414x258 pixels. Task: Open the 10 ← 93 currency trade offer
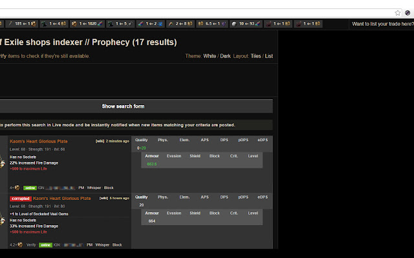pos(246,24)
